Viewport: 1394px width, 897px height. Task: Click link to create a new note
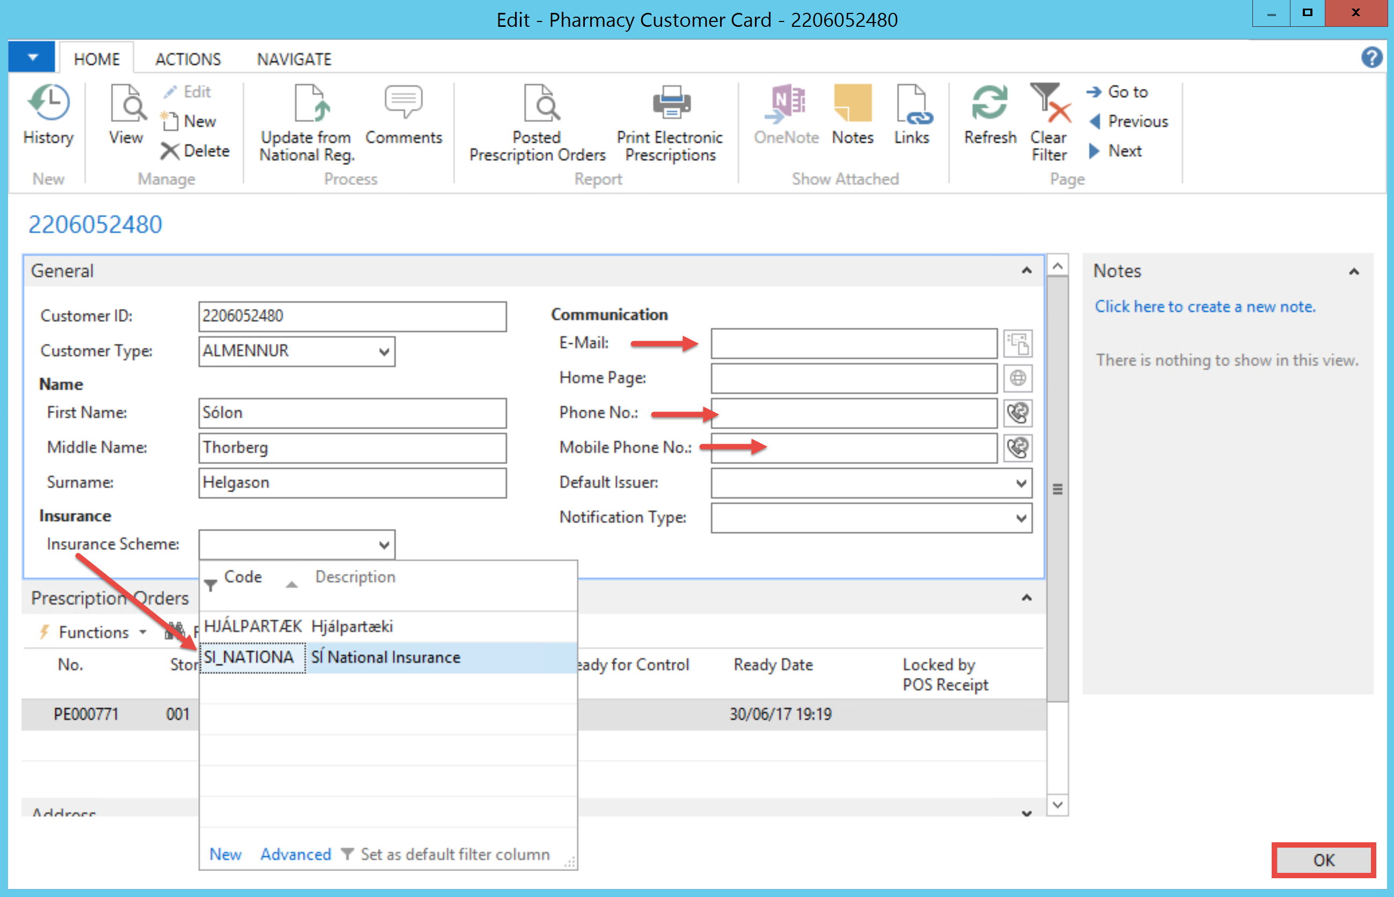[x=1205, y=307]
